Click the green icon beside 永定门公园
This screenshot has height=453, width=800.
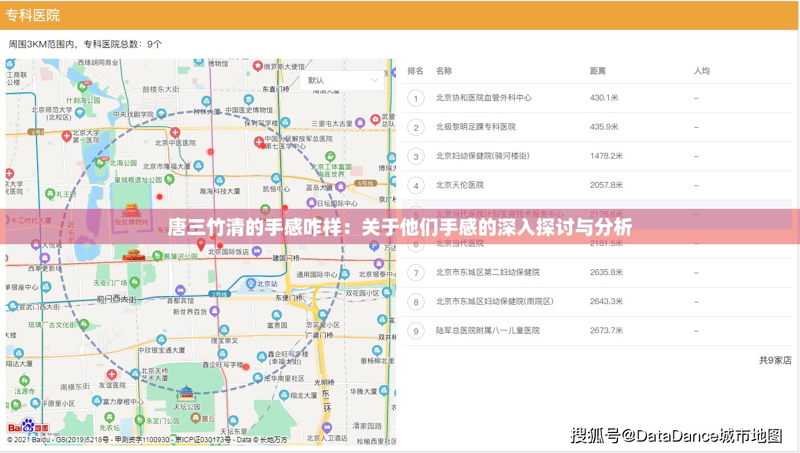(x=140, y=420)
